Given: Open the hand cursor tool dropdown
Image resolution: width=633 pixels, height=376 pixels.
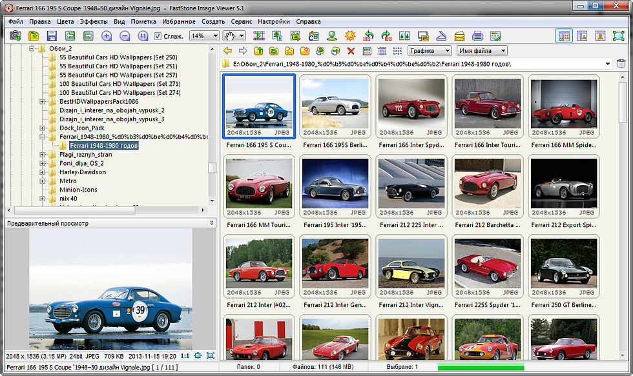Looking at the screenshot, I should click(x=242, y=36).
